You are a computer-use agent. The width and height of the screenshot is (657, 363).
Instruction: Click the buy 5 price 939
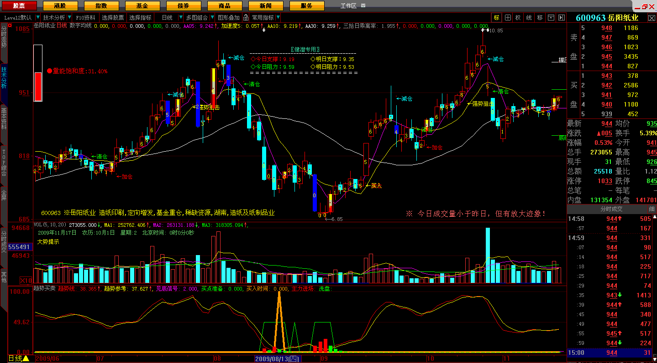(607, 114)
